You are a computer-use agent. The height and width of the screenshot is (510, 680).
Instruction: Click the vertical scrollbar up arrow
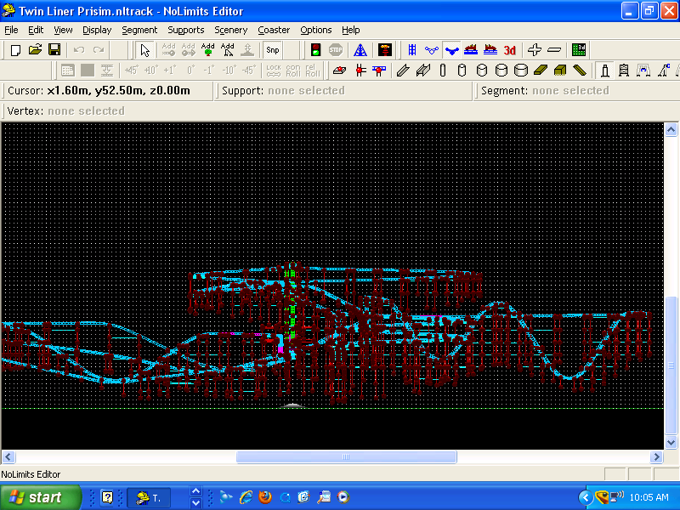point(671,130)
